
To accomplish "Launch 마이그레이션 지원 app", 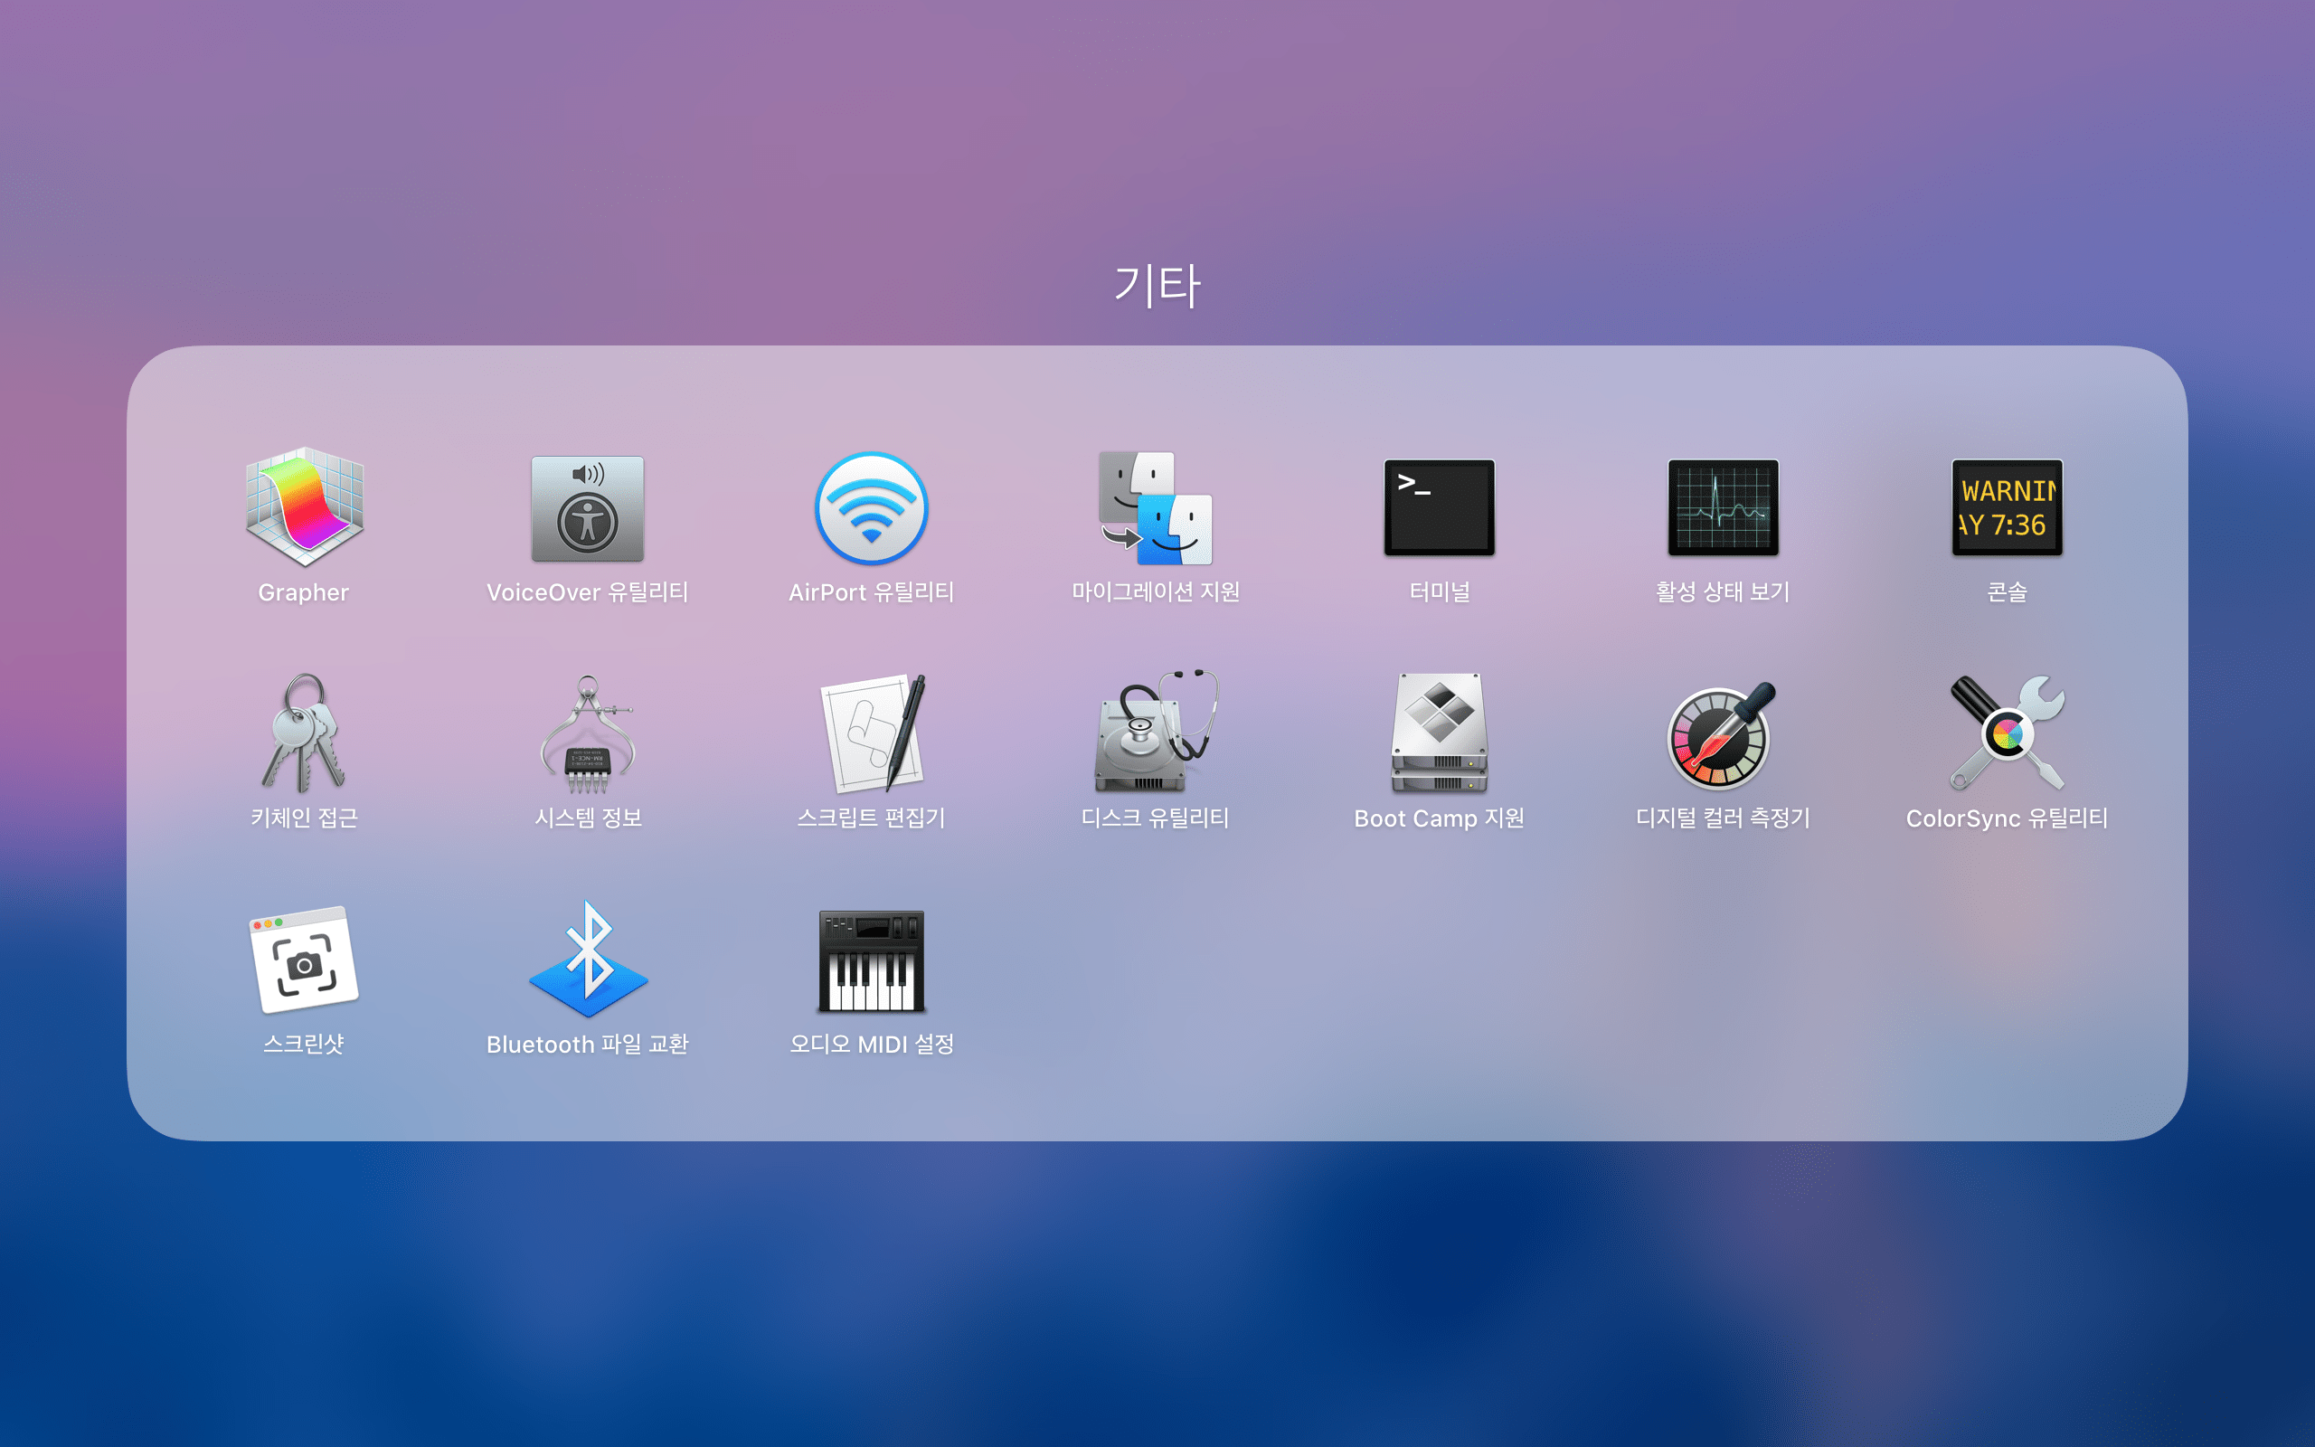I will [1156, 508].
